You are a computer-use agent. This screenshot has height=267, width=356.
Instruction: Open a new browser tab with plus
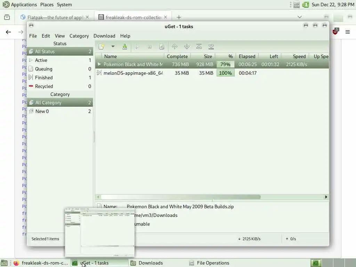coord(179,17)
